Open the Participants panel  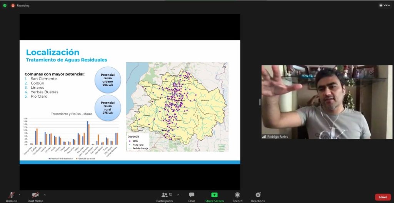coord(165,196)
